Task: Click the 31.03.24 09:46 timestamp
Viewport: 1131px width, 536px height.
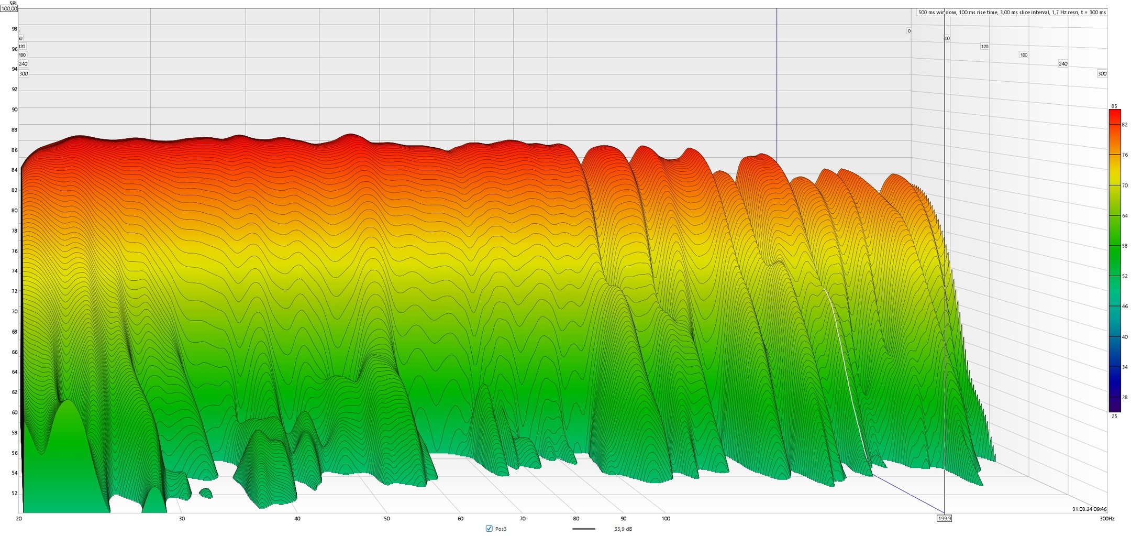Action: coord(1089,509)
